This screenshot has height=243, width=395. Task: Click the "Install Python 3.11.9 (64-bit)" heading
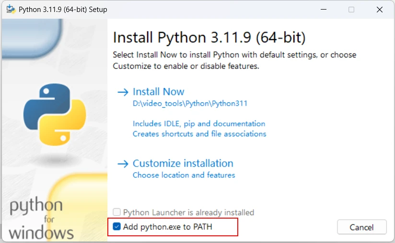[x=209, y=37]
